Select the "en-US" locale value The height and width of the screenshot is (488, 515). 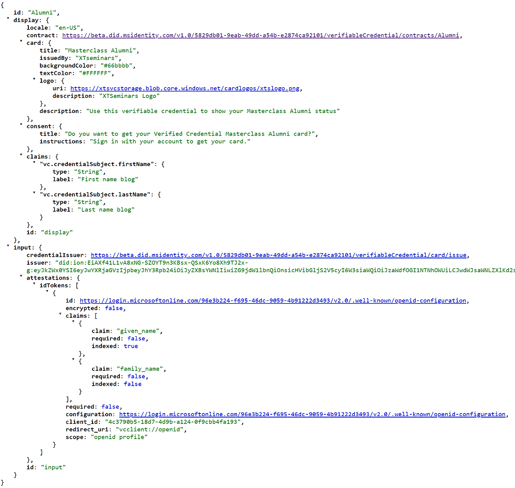[x=68, y=28]
